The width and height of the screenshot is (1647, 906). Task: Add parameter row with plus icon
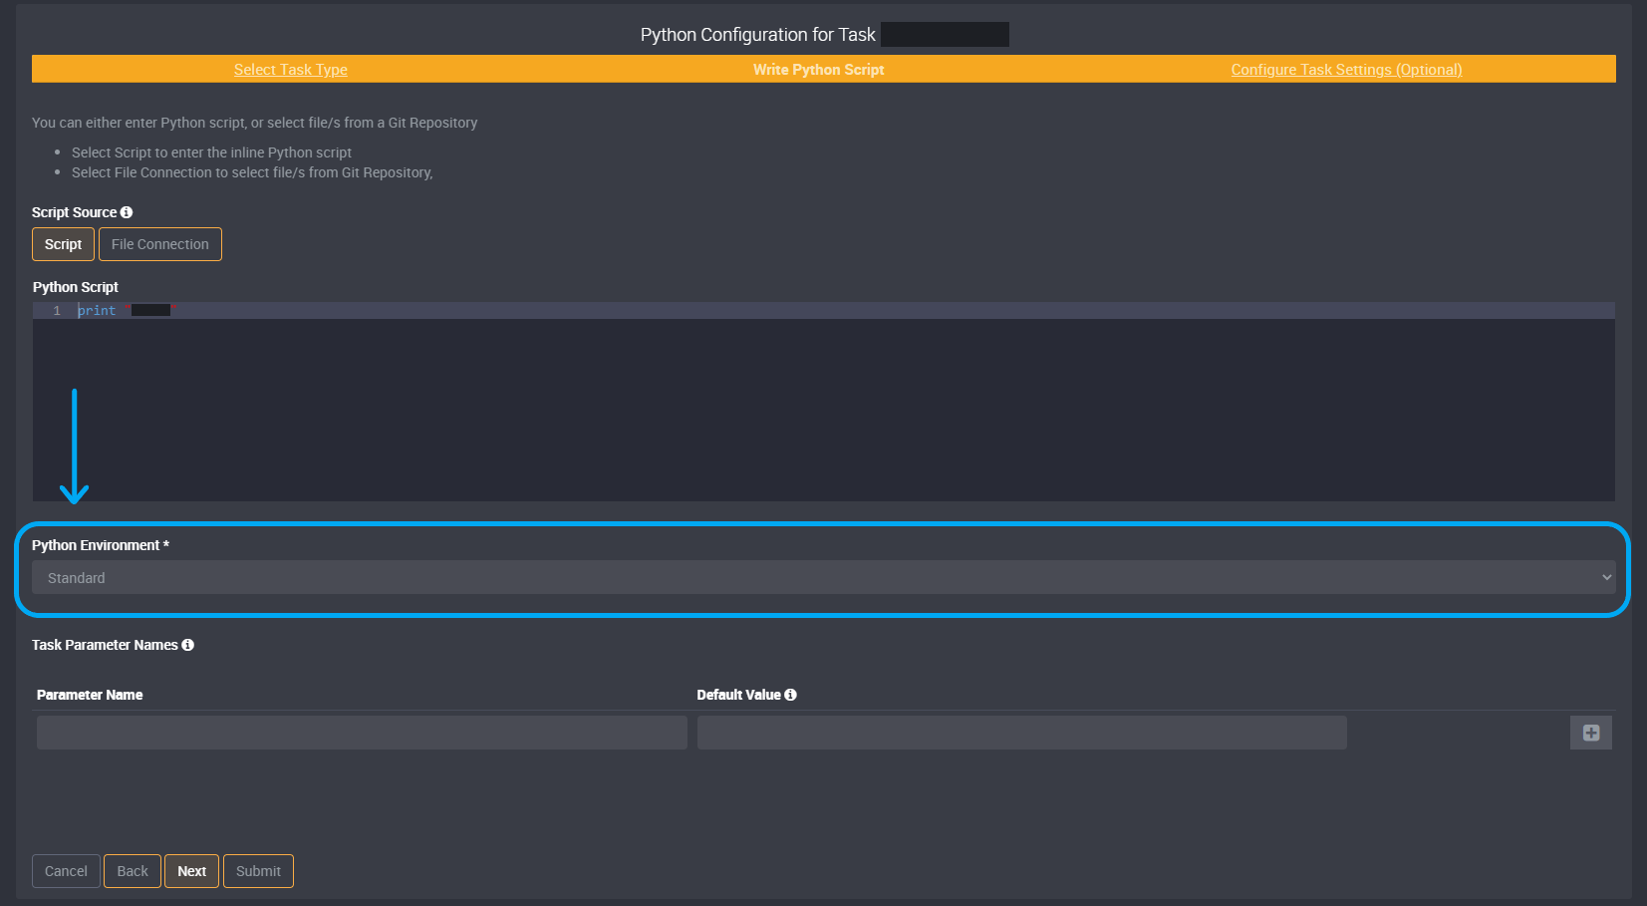(x=1591, y=733)
